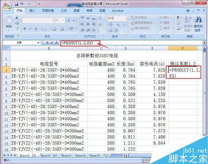Image resolution: width=208 pixels, height=164 pixels.
Task: Switch to the Sheet2 worksheet tab
Action: pos(80,156)
